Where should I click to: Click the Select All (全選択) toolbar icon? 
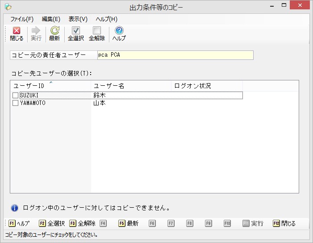(x=75, y=31)
